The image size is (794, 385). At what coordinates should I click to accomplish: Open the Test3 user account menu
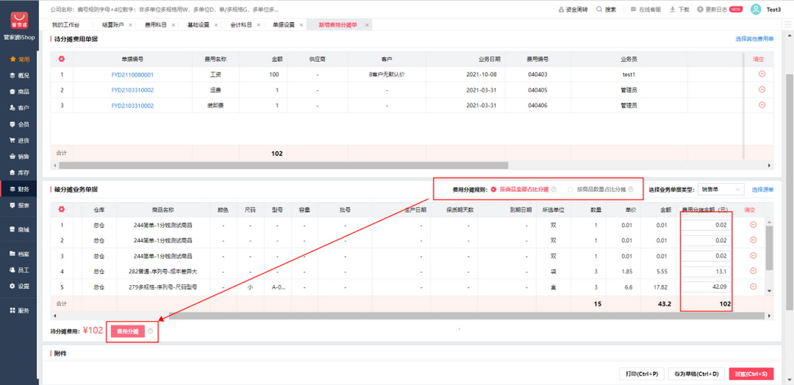tap(766, 10)
